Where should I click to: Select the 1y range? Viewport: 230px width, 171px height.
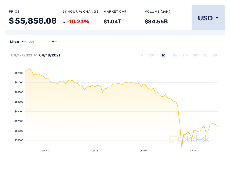[205, 55]
